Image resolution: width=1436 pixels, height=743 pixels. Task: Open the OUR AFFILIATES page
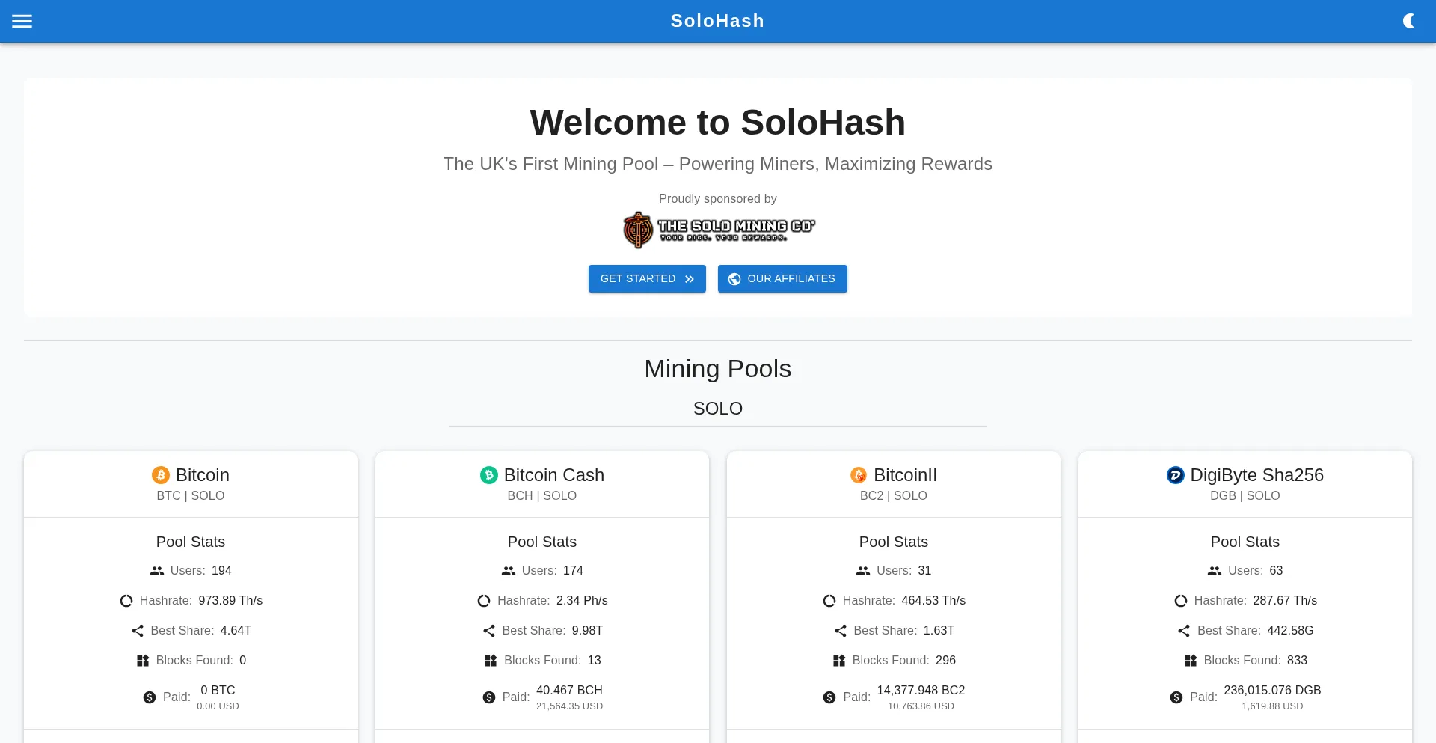point(782,278)
